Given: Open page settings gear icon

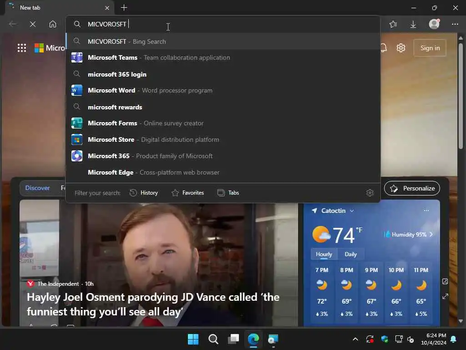Looking at the screenshot, I should 401,48.
